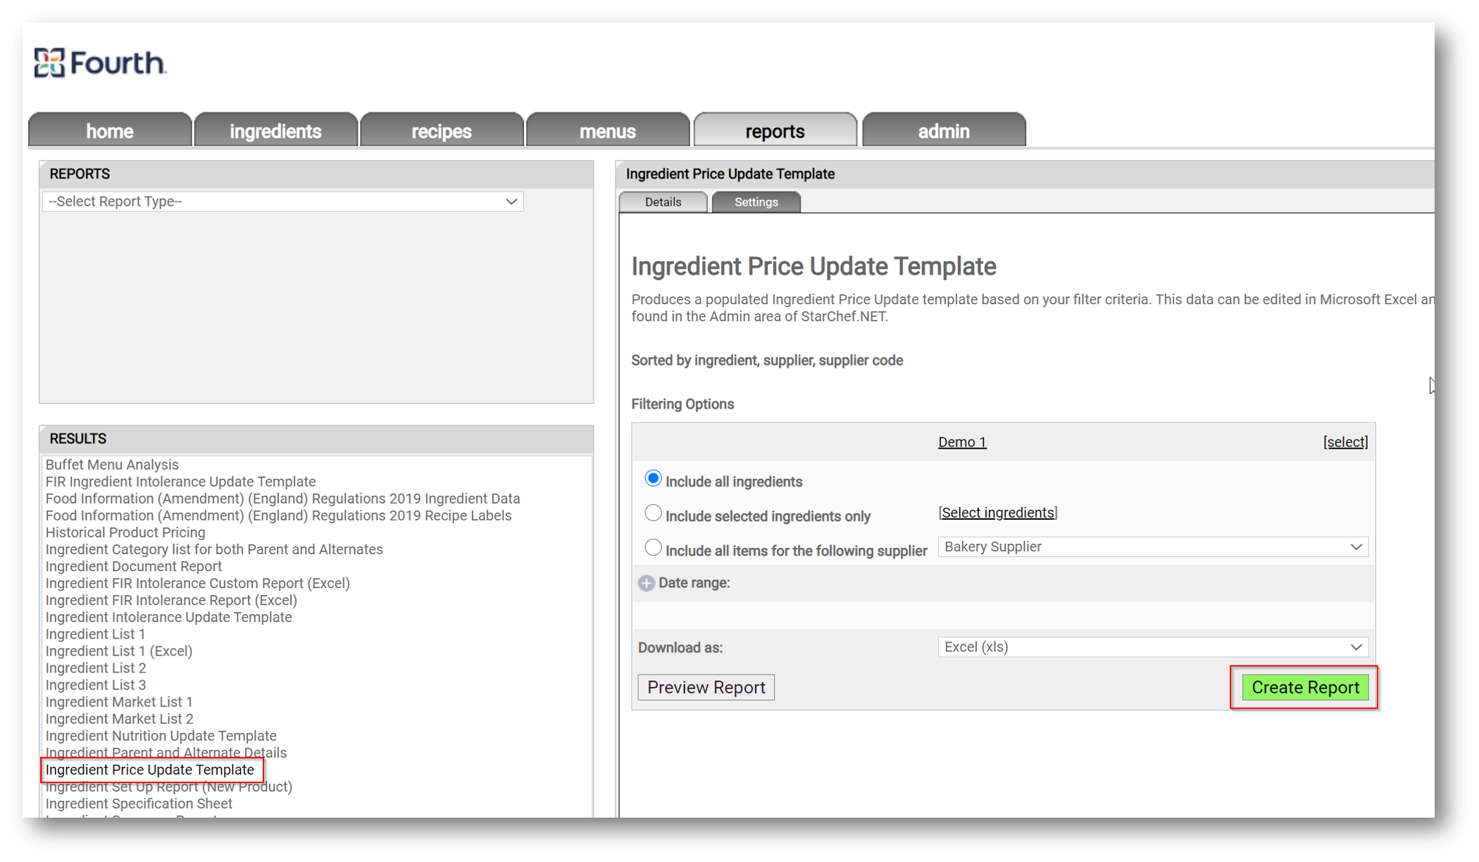Click the Demo 1 link

click(x=962, y=442)
